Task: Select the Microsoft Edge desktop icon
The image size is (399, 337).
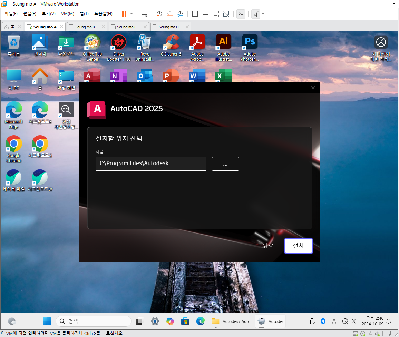Action: click(x=14, y=116)
